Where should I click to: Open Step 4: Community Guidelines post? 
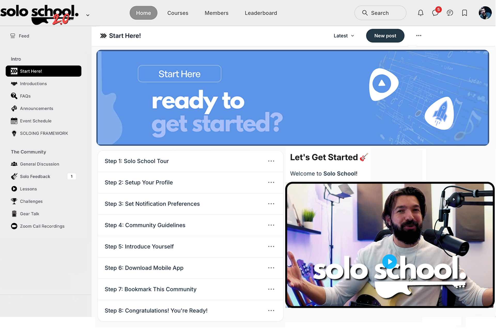pyautogui.click(x=145, y=225)
